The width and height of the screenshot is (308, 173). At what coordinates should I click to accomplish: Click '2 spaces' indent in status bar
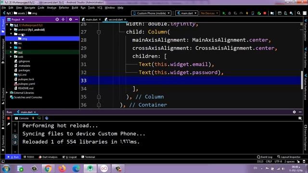289,161
